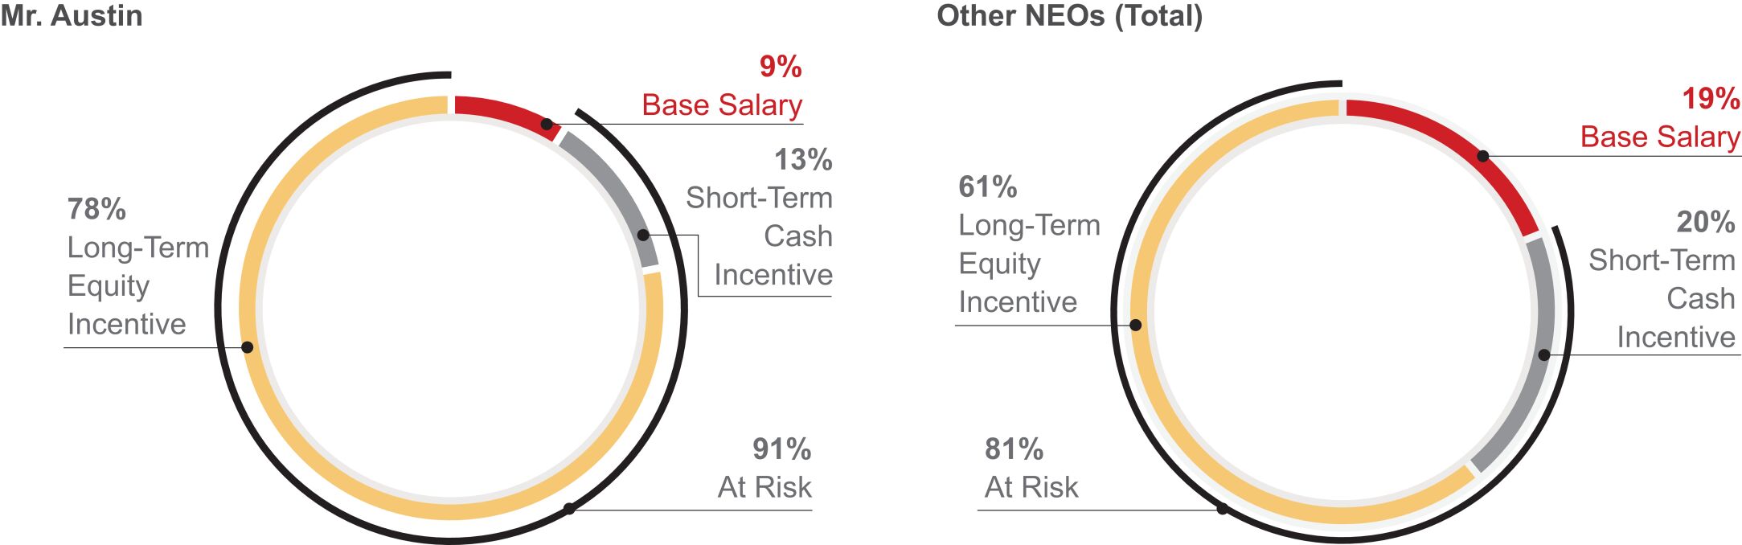Screen dimensions: 1742x545
Task: Click the marker dot on Other NEOs' 20% gray segment
Action: pyautogui.click(x=1544, y=354)
